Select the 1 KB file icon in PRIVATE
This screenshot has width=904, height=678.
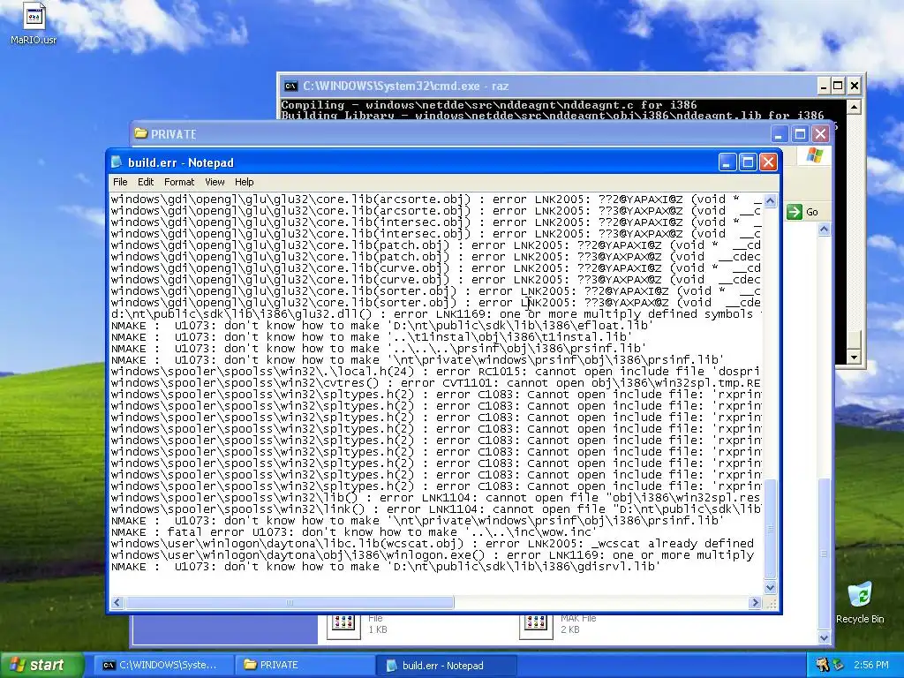point(343,625)
